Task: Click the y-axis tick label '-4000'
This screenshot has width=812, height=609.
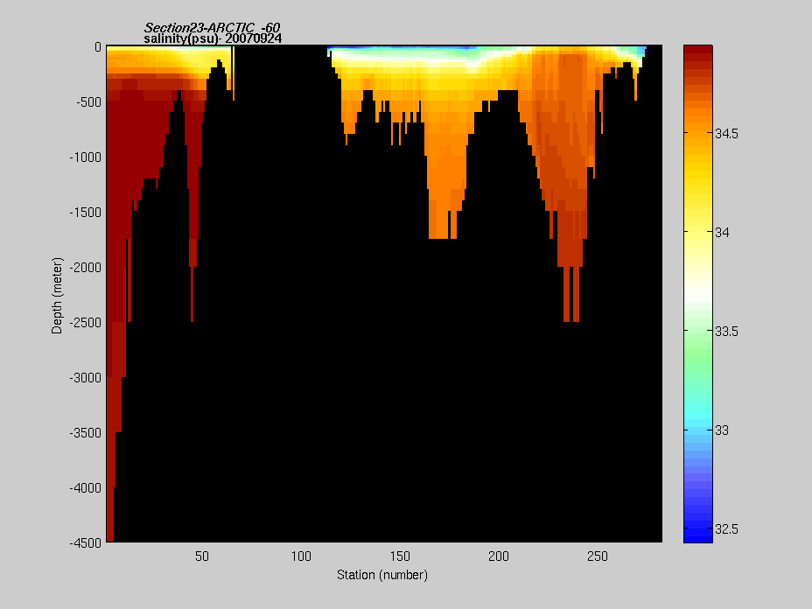Action: [x=86, y=488]
